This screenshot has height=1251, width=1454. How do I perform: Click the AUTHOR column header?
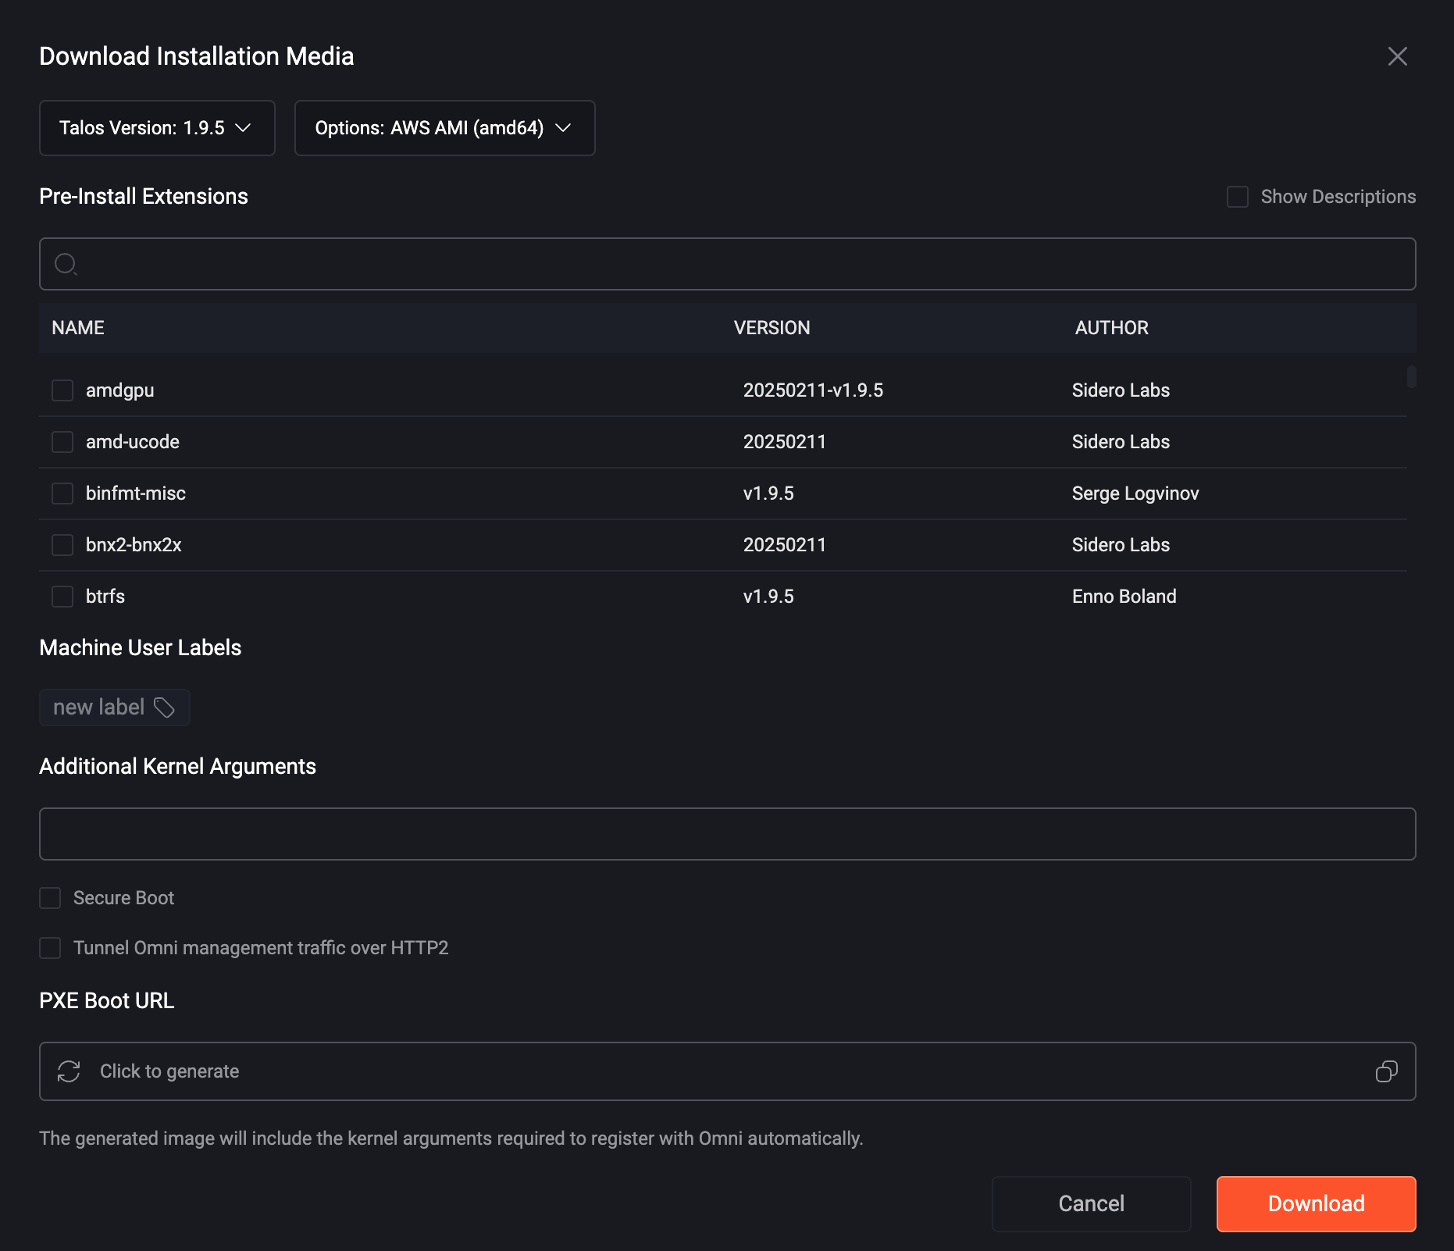[1111, 328]
